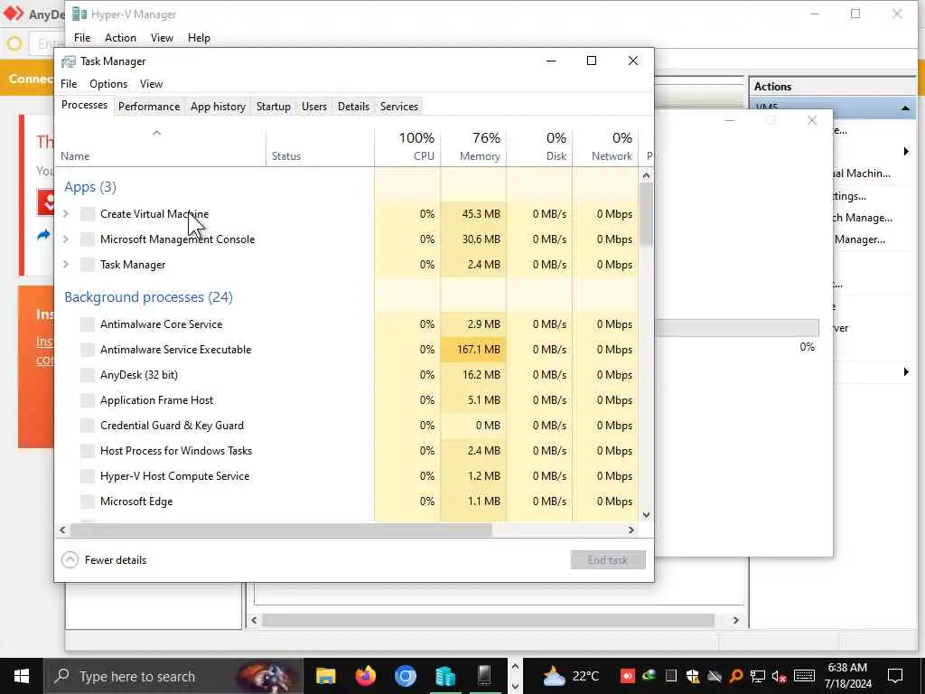Click the 167.1 MB memory cell
The width and height of the screenshot is (925, 694).
coord(473,350)
